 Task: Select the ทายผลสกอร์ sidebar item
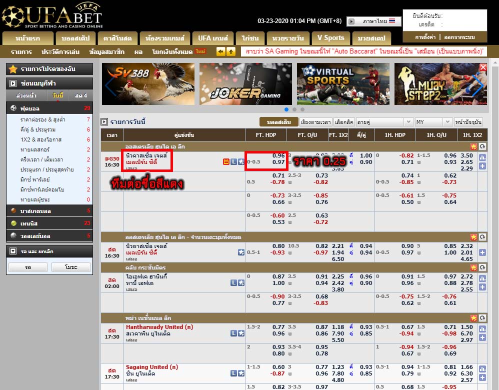[35, 149]
